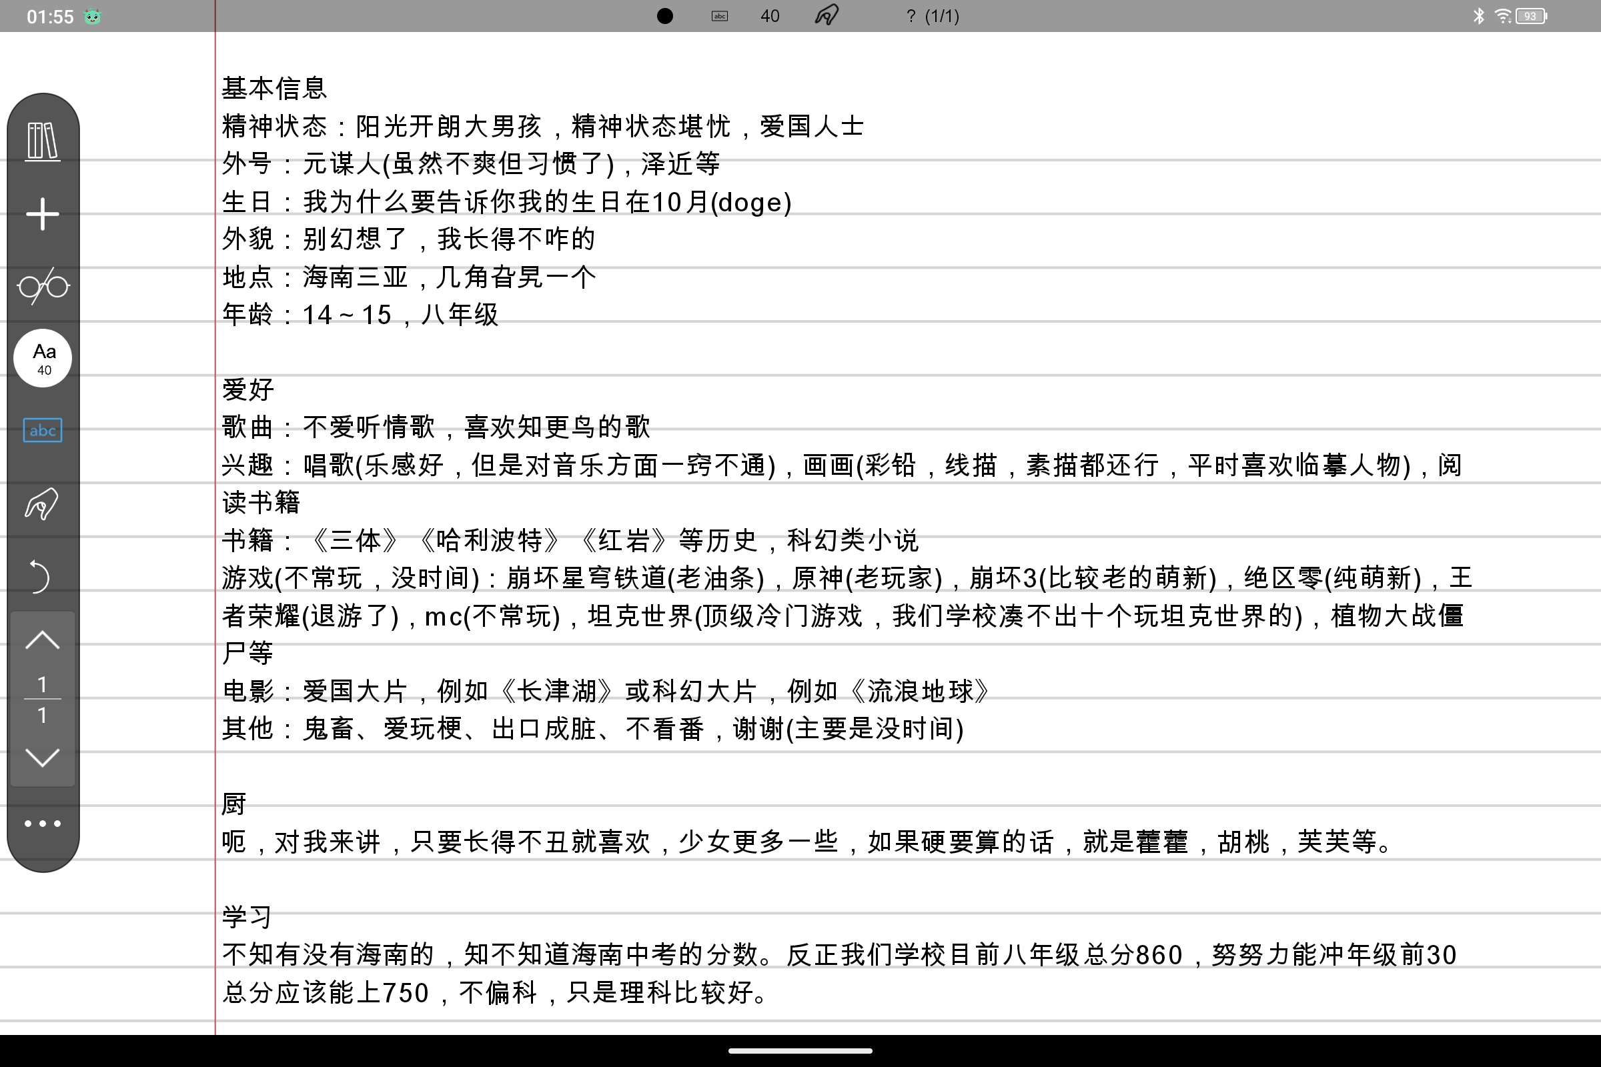This screenshot has height=1067, width=1601.
Task: Click the undo arrow icon
Action: 40,576
